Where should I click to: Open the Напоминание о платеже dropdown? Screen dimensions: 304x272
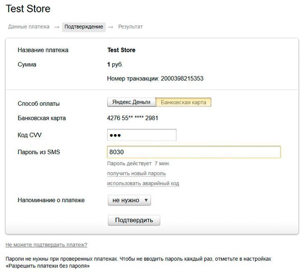[x=130, y=200]
